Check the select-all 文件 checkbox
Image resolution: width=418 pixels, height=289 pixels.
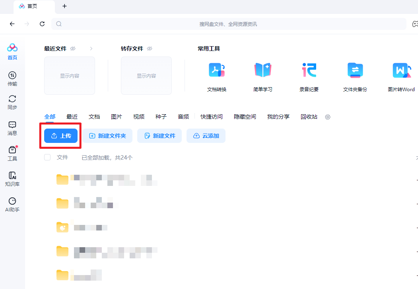(47, 158)
